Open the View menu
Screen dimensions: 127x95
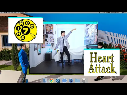pos(15,13)
